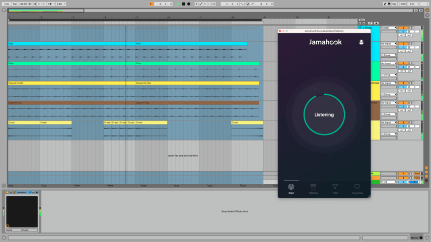Click the re-enable automation icon
Screen dimensions: 431x242
point(205,4)
